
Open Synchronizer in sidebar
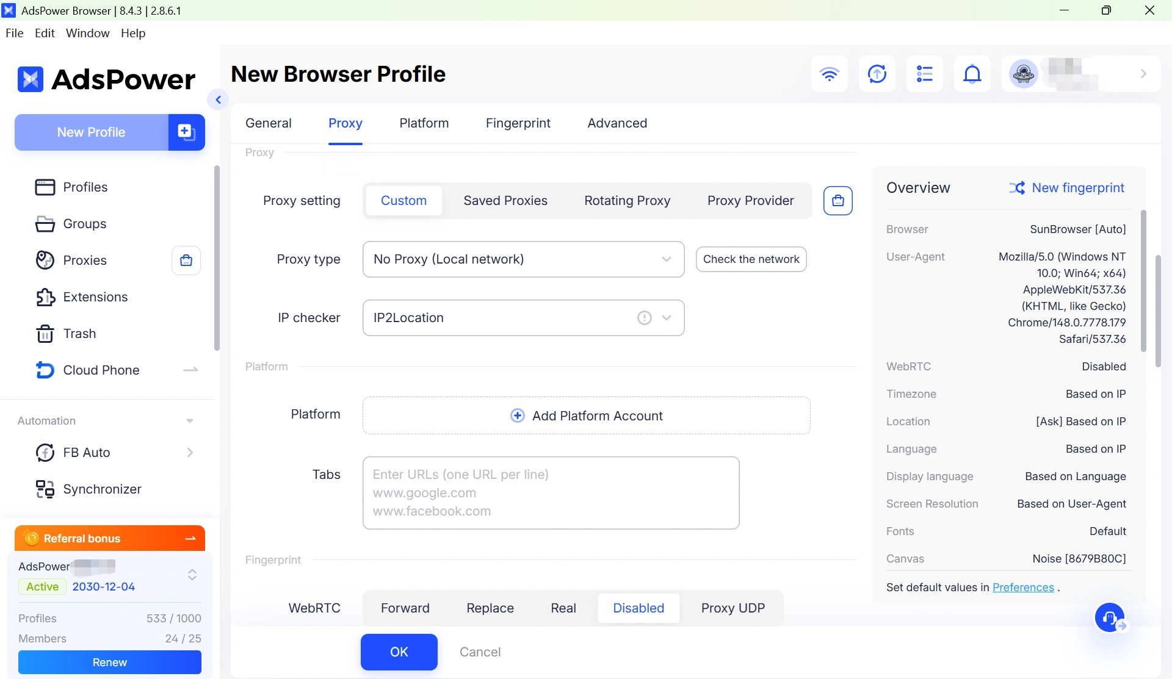[102, 489]
